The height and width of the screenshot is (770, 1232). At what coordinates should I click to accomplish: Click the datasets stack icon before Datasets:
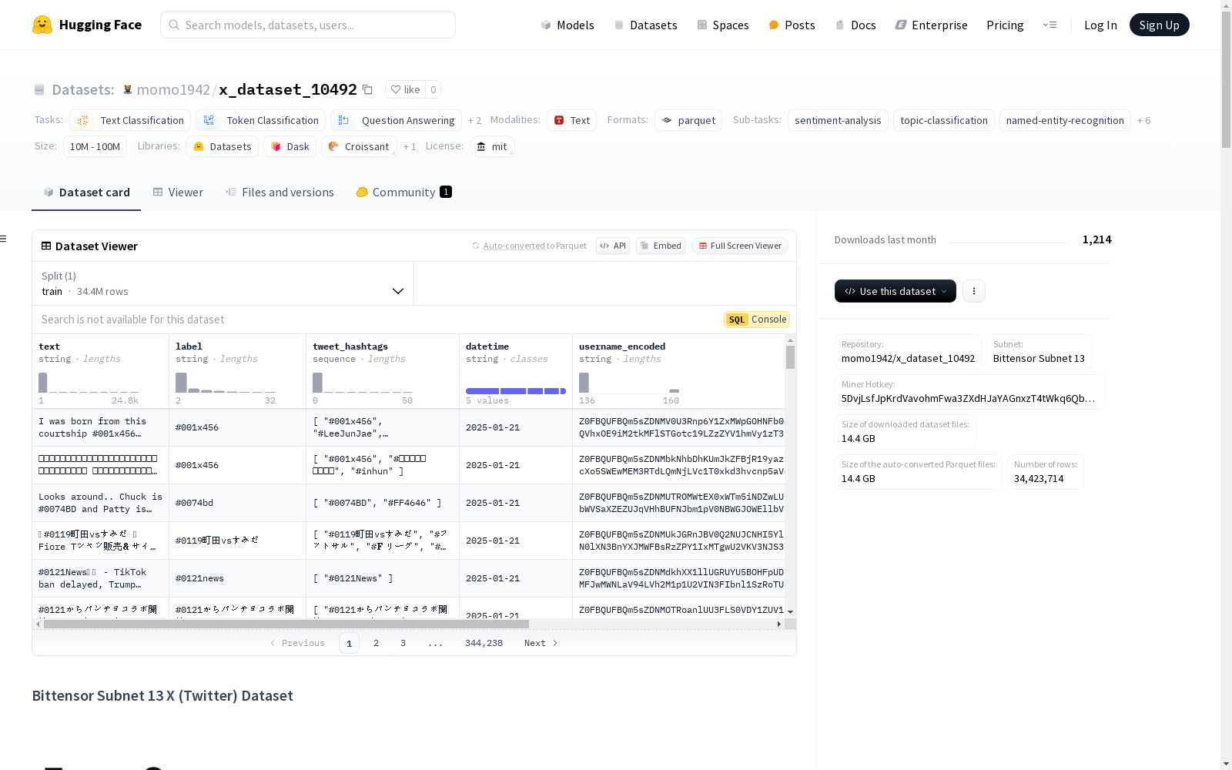pyautogui.click(x=39, y=89)
